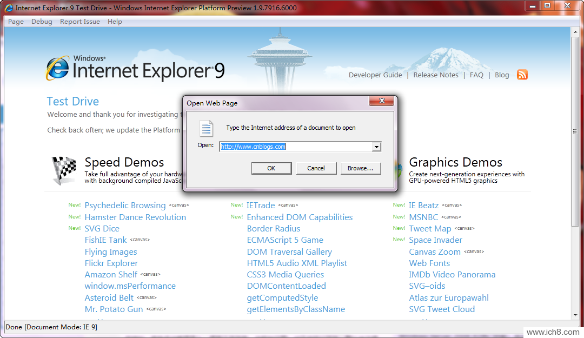Open the RSS feed icon
The image size is (584, 338).
[522, 75]
